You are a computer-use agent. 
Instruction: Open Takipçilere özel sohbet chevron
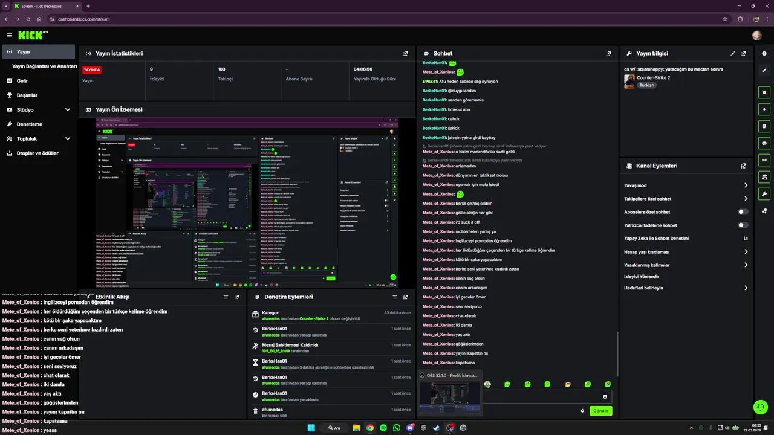click(746, 199)
